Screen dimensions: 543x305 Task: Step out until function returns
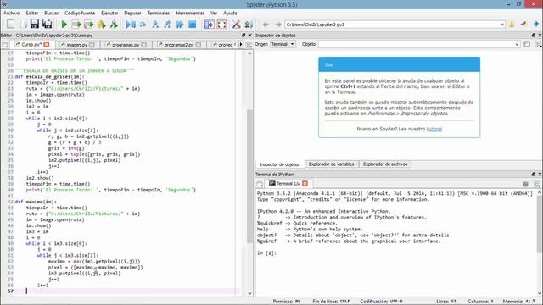(167, 25)
